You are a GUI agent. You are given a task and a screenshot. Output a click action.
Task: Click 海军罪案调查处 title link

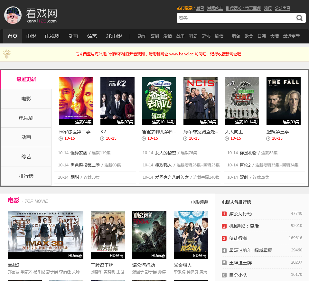(201, 132)
